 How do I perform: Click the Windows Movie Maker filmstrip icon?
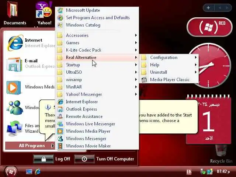coord(60,146)
